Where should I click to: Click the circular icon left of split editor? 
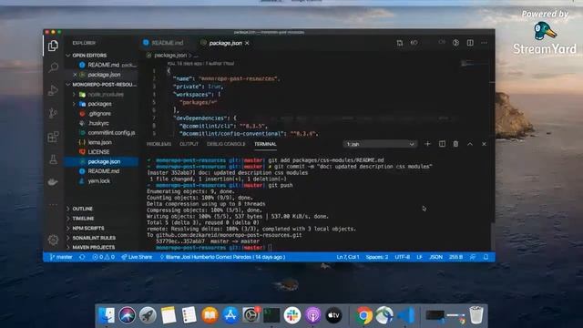(x=455, y=43)
